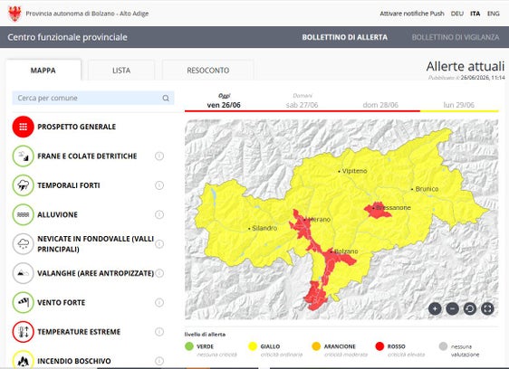Click the red Rosso legend swatch
The height and width of the screenshot is (369, 509).
tap(379, 346)
